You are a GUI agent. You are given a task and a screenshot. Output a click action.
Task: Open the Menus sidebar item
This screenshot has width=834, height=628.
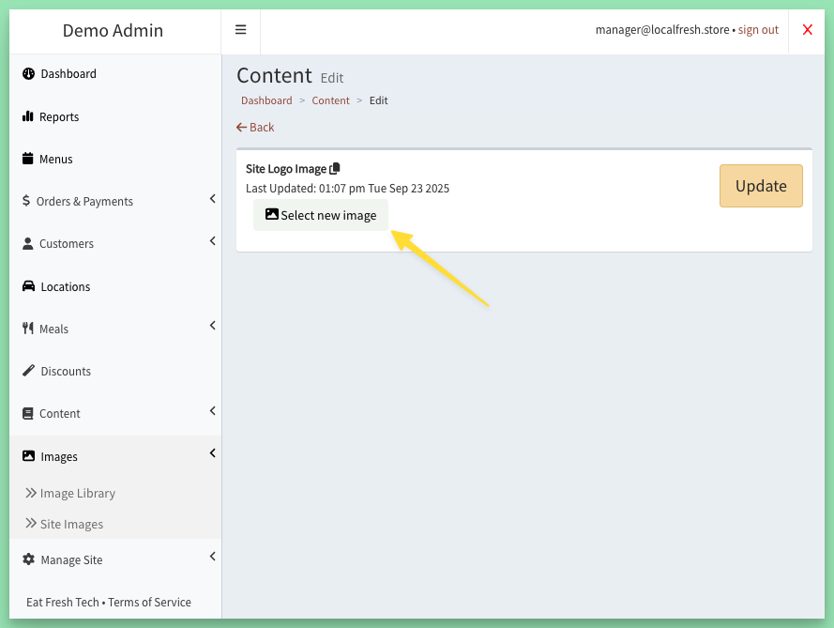[x=115, y=160]
